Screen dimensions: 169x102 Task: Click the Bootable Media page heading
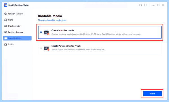(50, 16)
